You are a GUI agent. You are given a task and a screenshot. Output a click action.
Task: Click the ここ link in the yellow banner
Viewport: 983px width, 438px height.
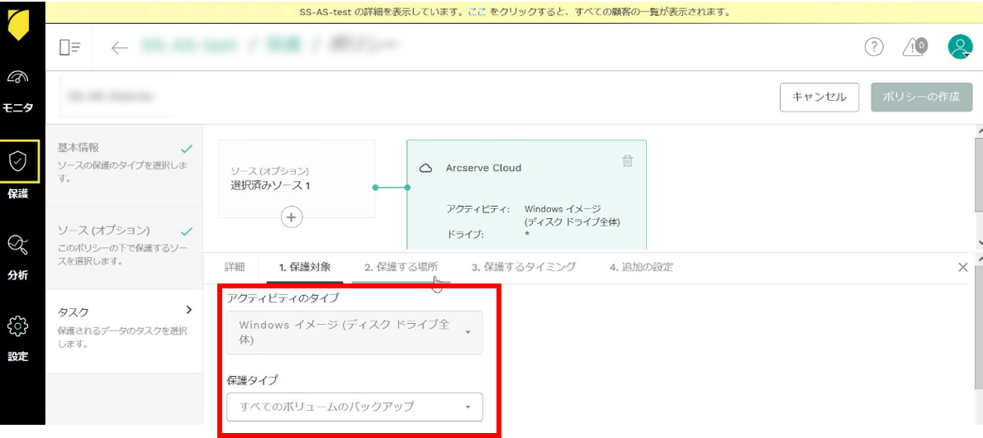(477, 12)
